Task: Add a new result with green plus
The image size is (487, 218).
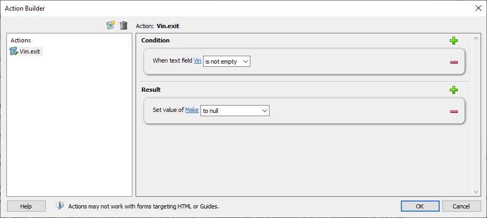Action: [454, 90]
